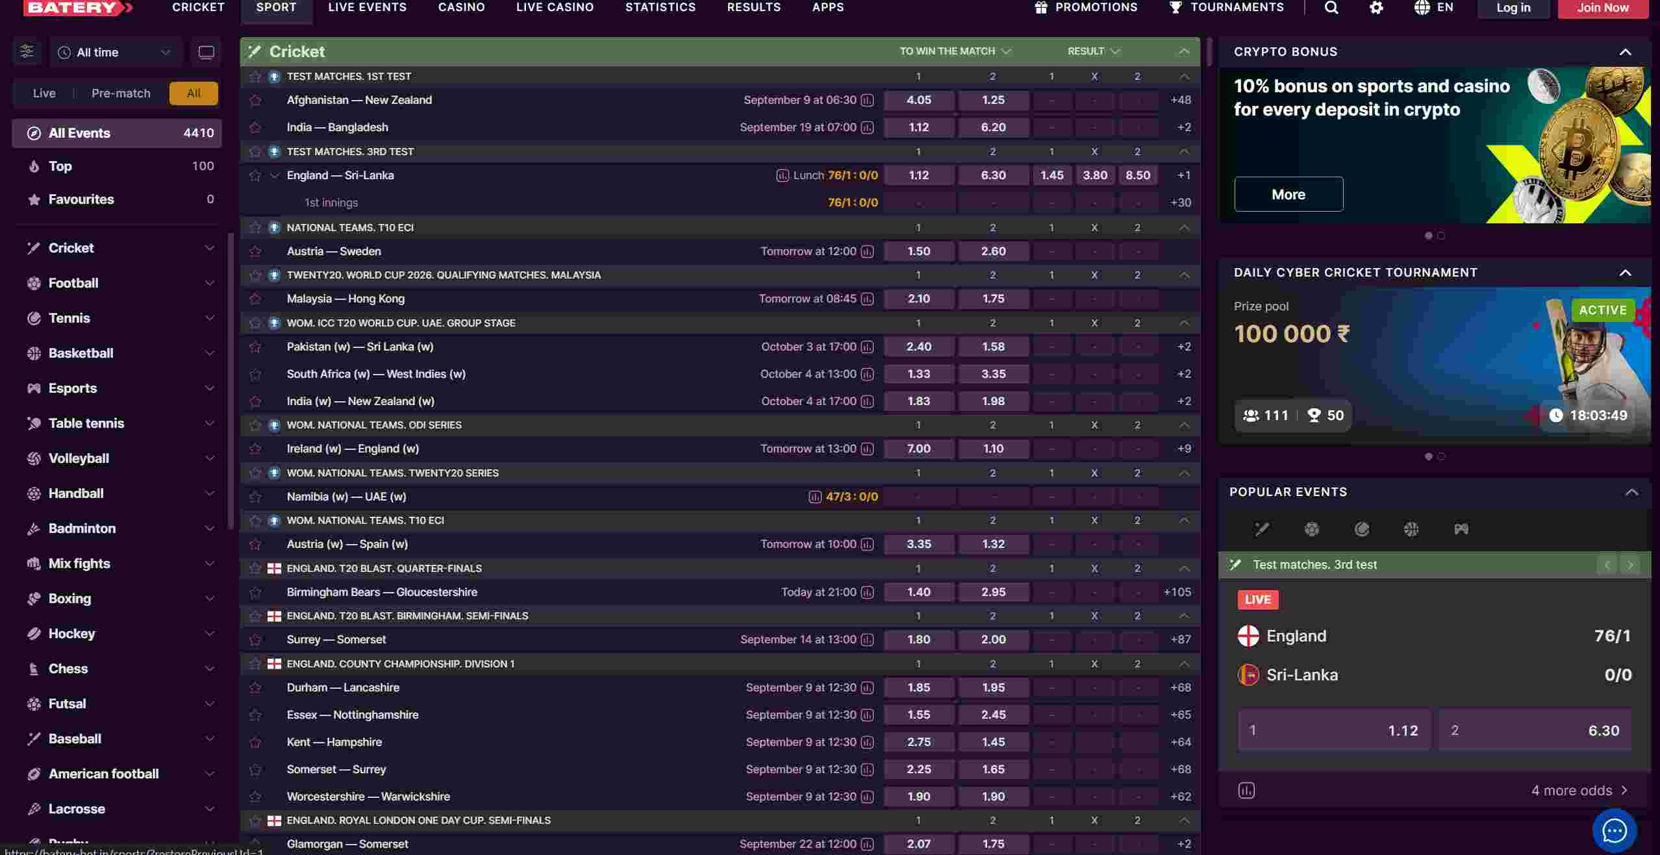Open PROMOTIONS link in header

click(1085, 8)
